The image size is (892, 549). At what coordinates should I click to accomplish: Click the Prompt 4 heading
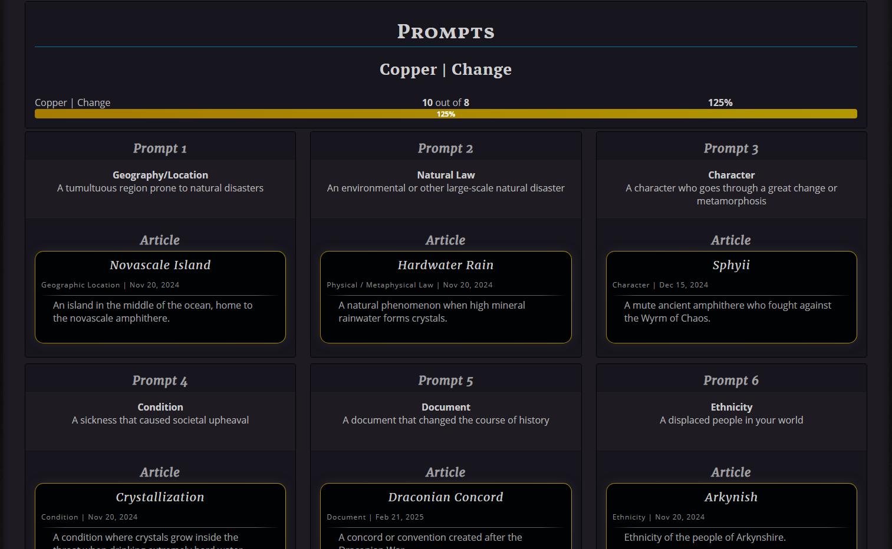tap(160, 381)
